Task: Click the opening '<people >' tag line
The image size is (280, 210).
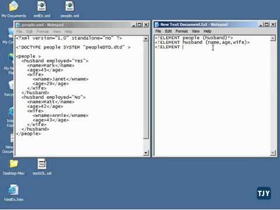Action: click(29, 57)
